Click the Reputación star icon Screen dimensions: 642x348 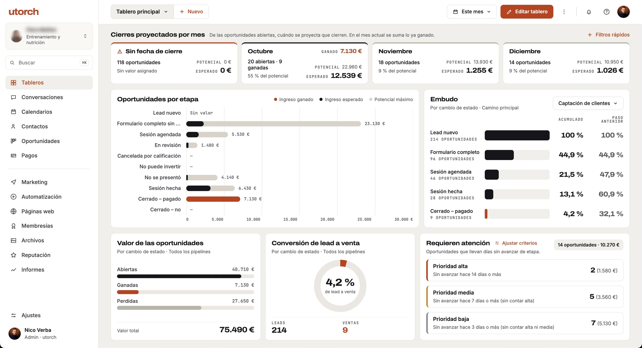(x=13, y=255)
